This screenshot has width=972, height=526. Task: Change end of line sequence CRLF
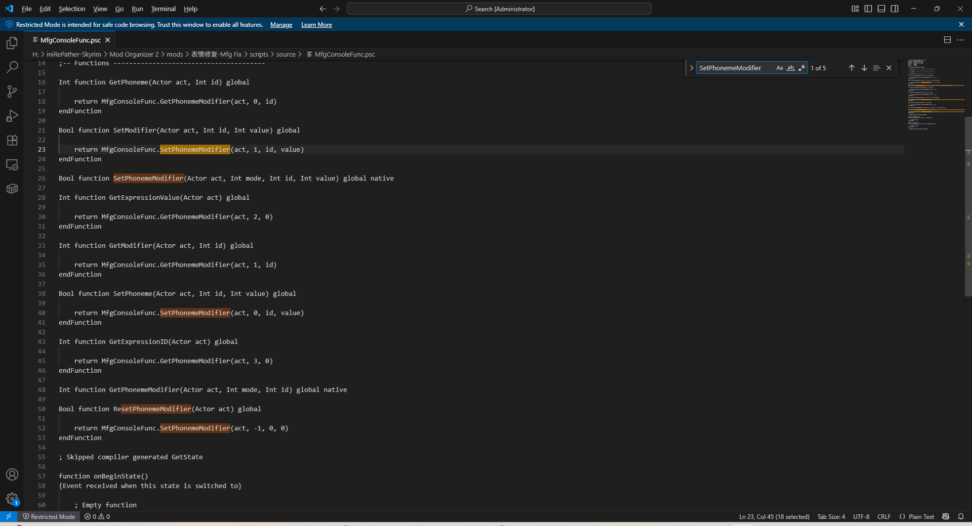884,516
